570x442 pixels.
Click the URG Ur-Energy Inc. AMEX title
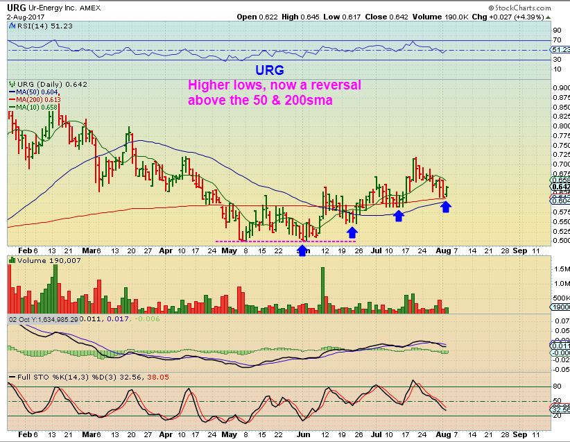(x=54, y=8)
